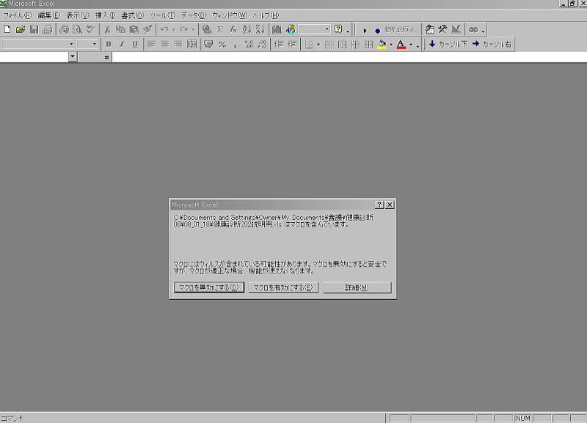Screen dimensions: 587x423
Task: Apply Percent Style format icon
Action: [x=222, y=44]
